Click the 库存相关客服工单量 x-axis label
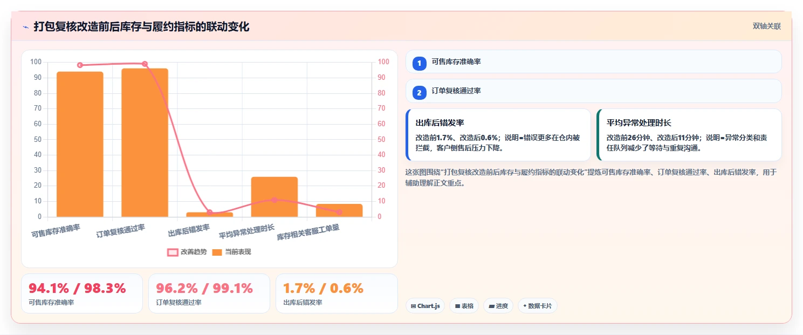 click(x=308, y=233)
